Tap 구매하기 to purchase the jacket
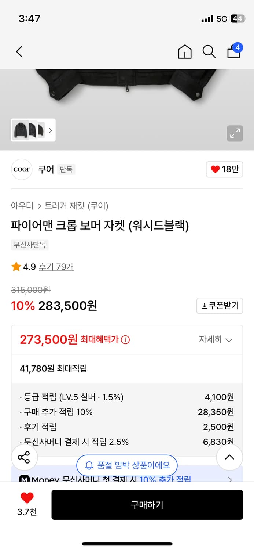254x551 pixels. point(147,505)
